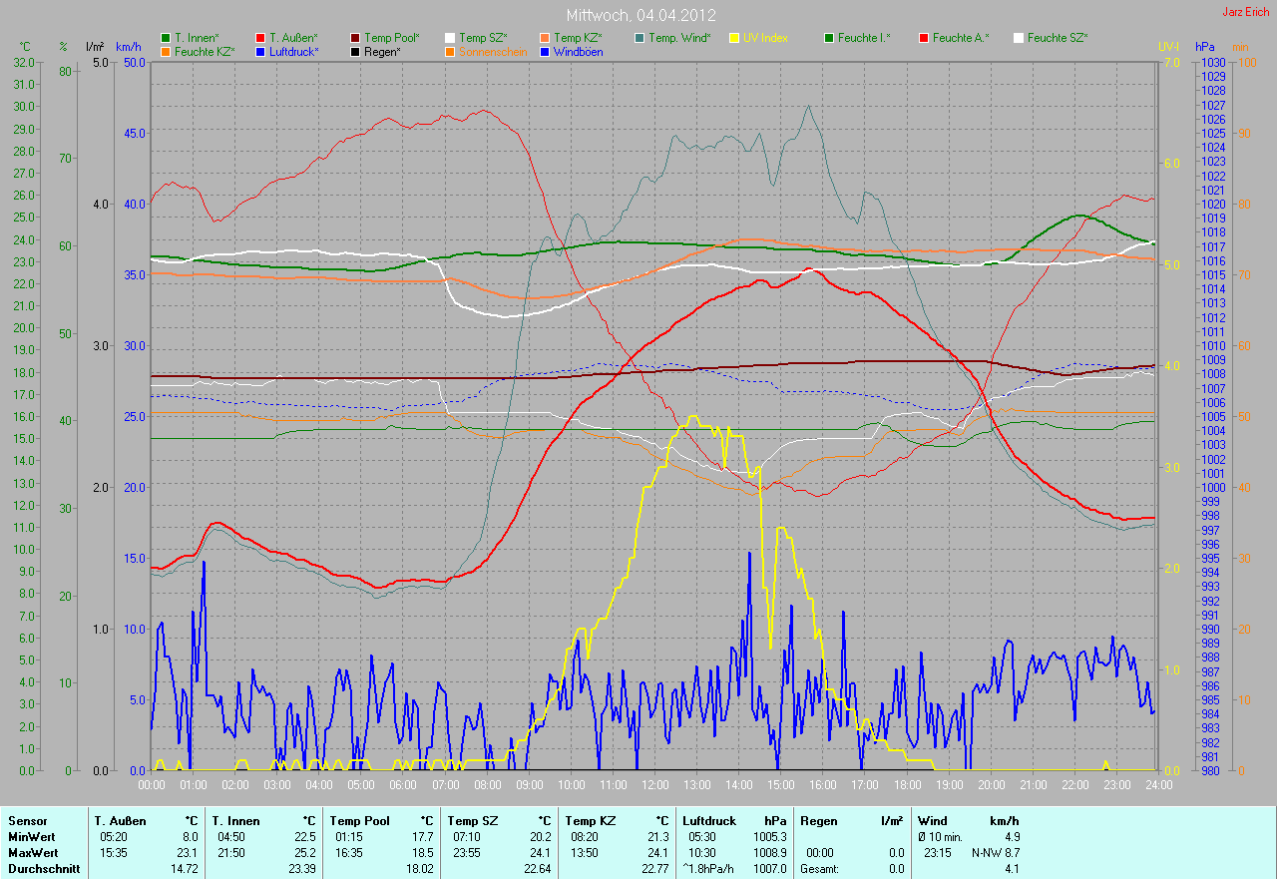Image resolution: width=1277 pixels, height=879 pixels.
Task: Click the green Feuchte I.* legend swatch
Action: [829, 38]
